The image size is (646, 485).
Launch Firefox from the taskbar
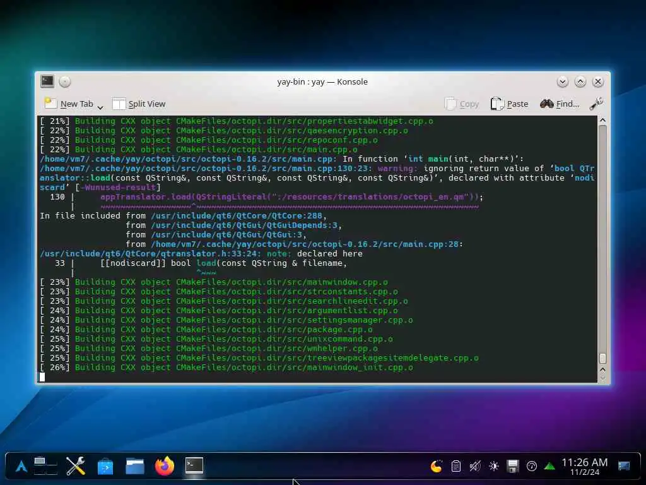tap(165, 466)
